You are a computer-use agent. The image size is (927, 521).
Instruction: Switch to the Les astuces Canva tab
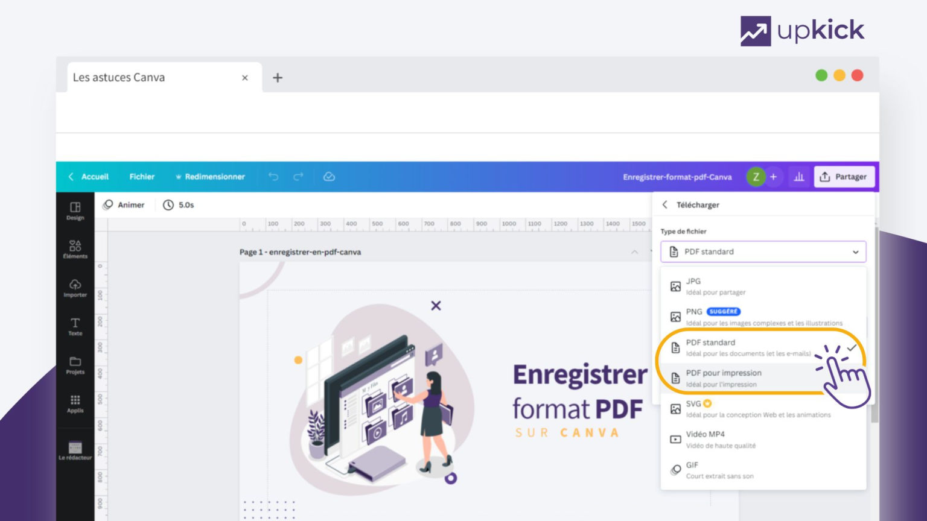119,77
